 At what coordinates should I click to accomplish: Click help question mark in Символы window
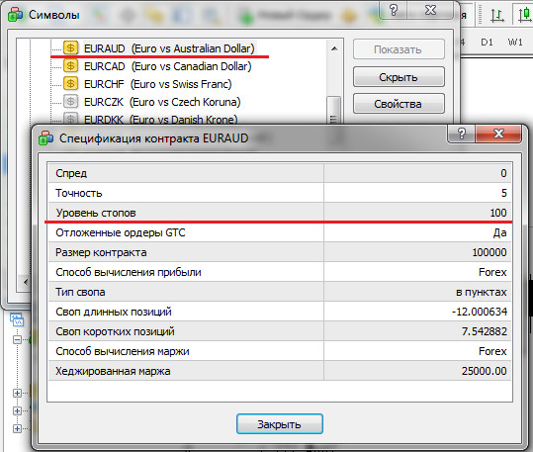click(x=394, y=10)
